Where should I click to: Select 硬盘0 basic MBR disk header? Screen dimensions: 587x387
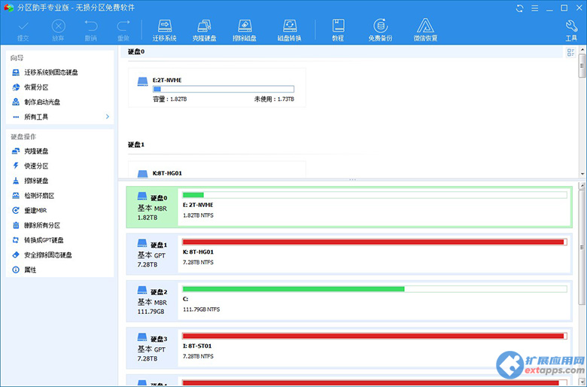click(152, 207)
